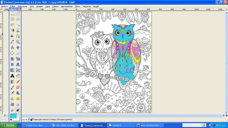Click the desktop search box in taskbar
The height and width of the screenshot is (128, 228).
coord(192,125)
